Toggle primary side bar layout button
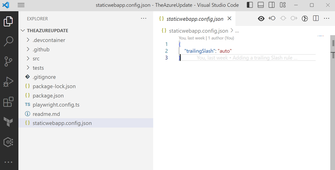335x170 pixels. (x=250, y=5)
